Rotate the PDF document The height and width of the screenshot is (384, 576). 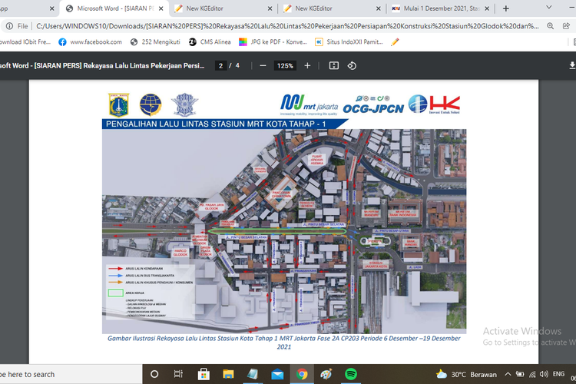point(352,66)
